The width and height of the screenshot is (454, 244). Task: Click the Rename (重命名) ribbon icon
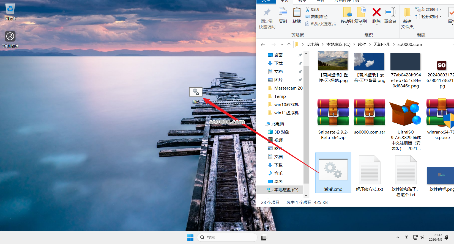(x=390, y=15)
